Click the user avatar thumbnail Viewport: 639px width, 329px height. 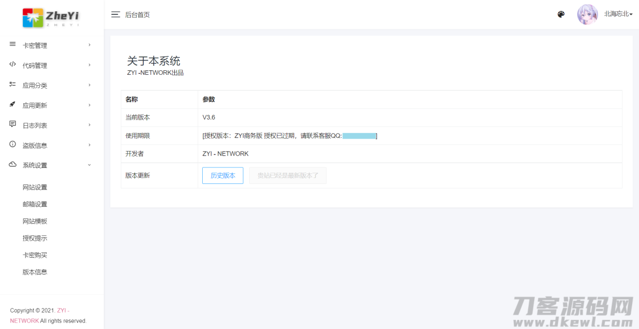587,14
